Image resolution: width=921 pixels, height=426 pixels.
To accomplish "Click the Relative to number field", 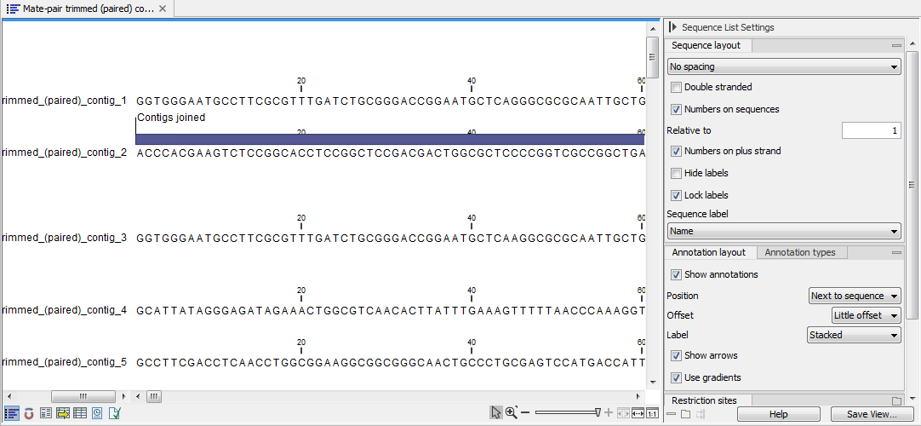I will pos(871,130).
